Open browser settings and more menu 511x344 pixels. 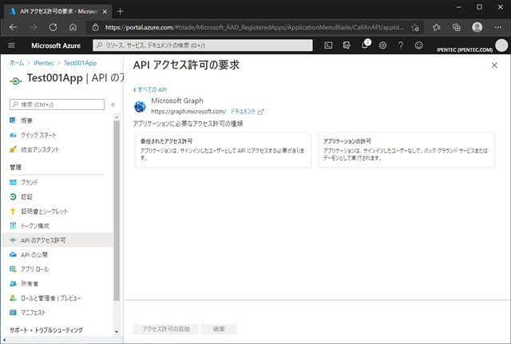pos(497,27)
